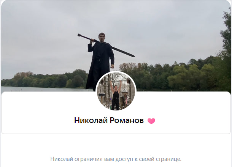Image resolution: width=232 pixels, height=167 pixels.
Task: Click the pink heart icon beside the name
Action: click(x=151, y=121)
